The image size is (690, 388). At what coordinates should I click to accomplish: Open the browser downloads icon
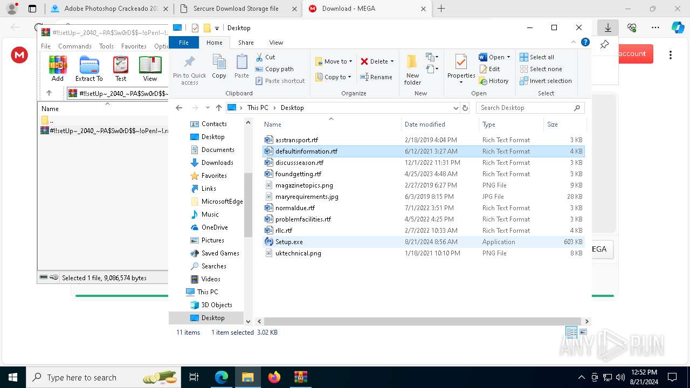608,27
